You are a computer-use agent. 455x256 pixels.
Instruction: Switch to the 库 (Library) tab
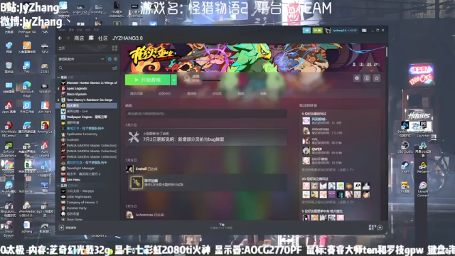click(x=91, y=38)
